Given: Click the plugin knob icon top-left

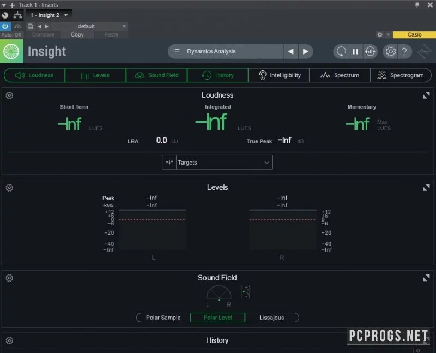Looking at the screenshot, I should [x=5, y=15].
